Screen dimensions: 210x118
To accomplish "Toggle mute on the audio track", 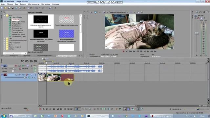I will click(28, 66).
